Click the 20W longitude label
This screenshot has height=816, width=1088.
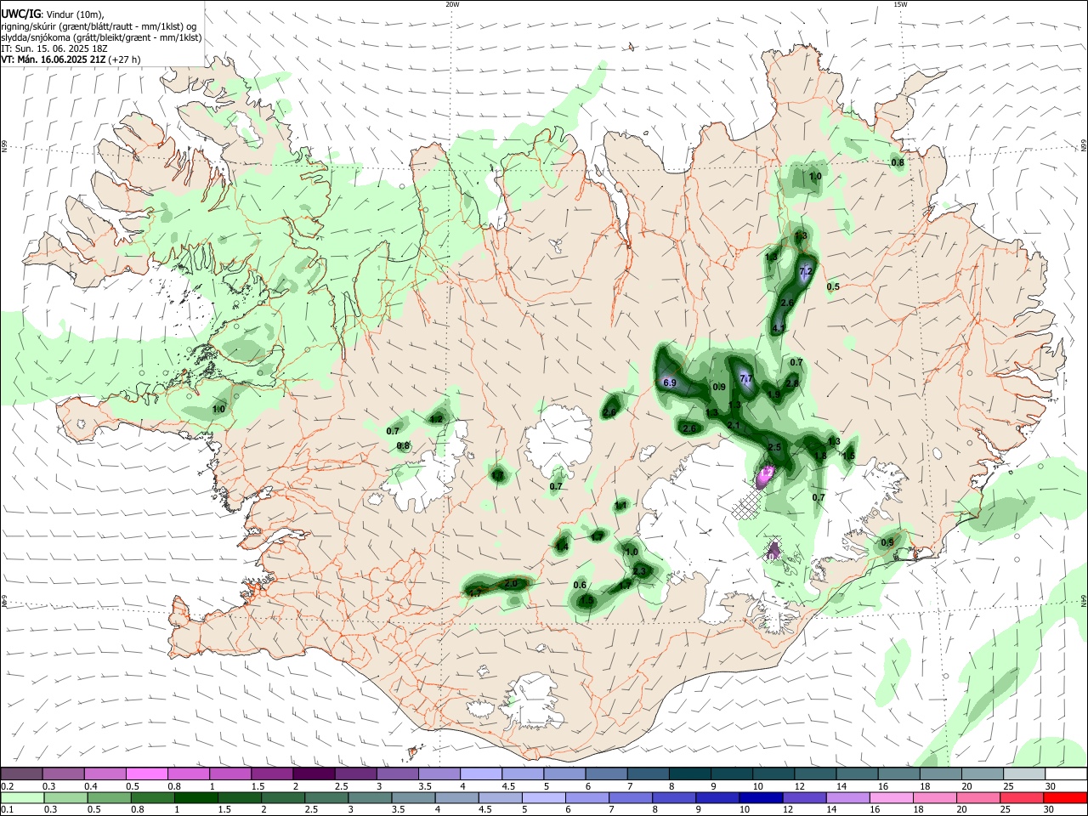452,4
